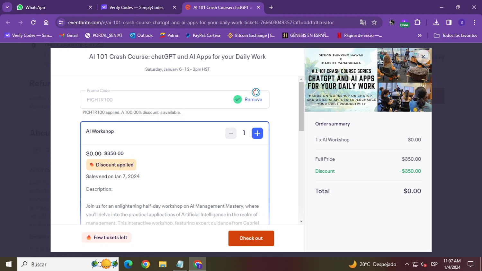The height and width of the screenshot is (271, 482).
Task: Open the Gmail bookmark
Action: click(69, 35)
